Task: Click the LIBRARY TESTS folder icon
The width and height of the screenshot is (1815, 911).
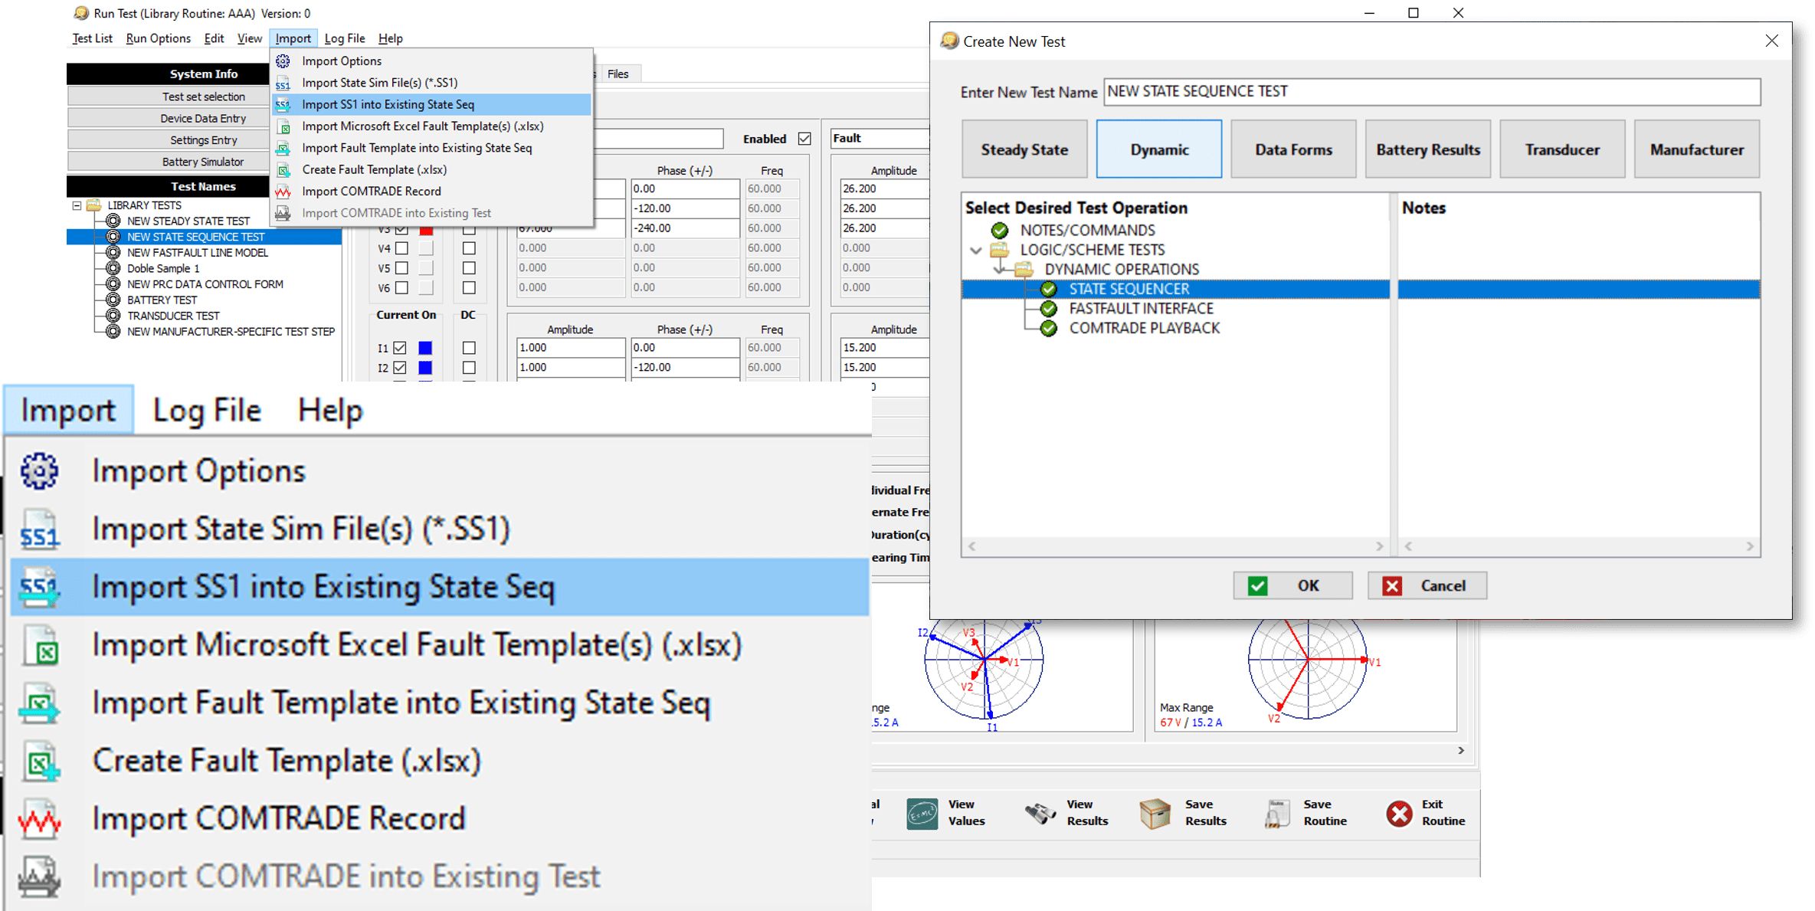Action: pos(94,205)
